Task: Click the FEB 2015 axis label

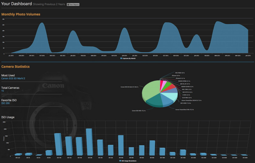Action: point(207,56)
